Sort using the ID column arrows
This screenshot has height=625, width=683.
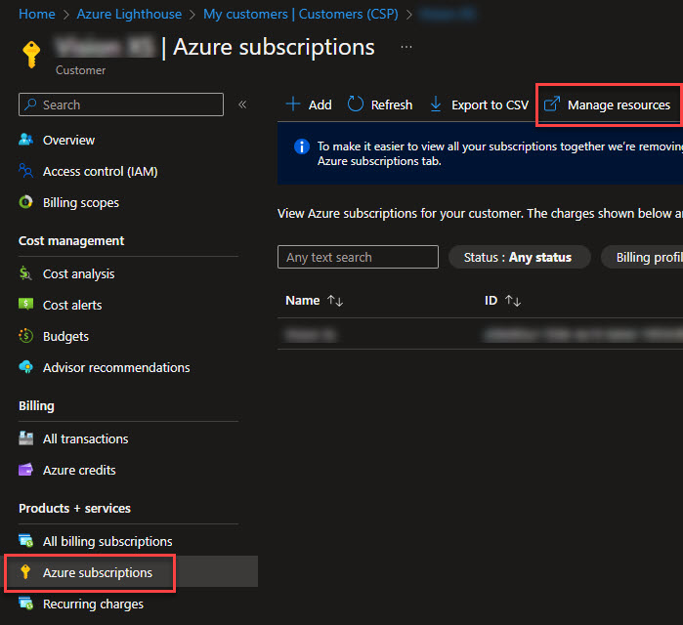tap(513, 301)
